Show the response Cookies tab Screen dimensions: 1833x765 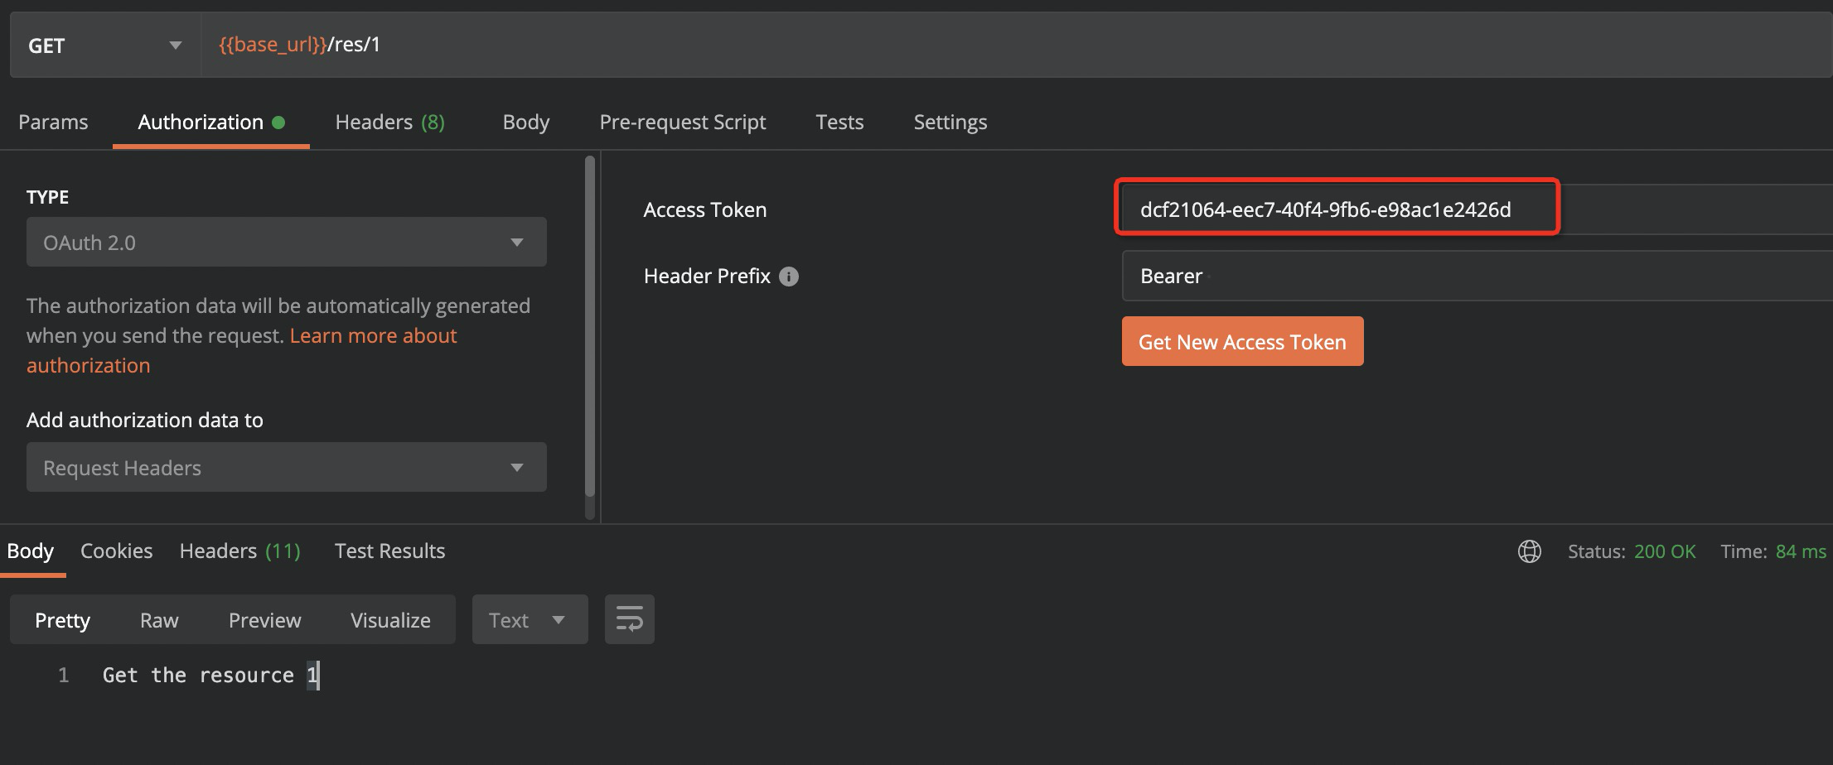116,551
